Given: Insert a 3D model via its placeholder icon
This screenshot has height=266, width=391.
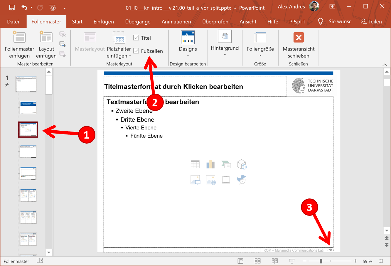Looking at the screenshot, I should tap(242, 164).
